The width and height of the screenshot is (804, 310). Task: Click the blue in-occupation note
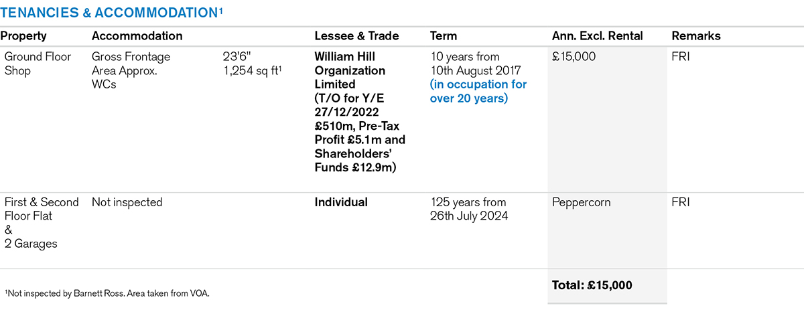(478, 92)
